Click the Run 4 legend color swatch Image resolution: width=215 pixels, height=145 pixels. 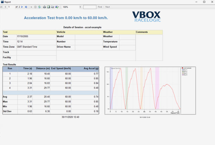coord(182,75)
